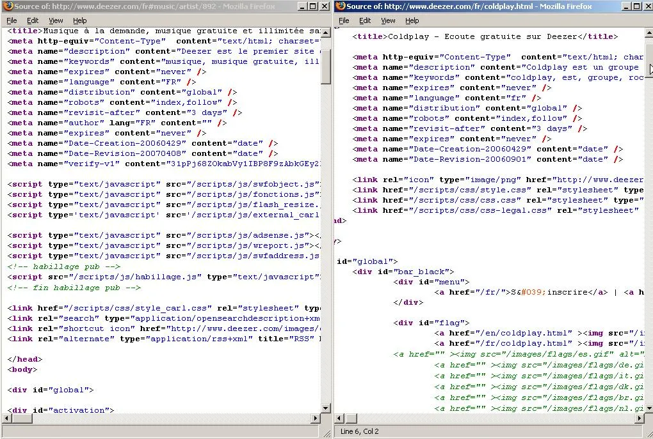The image size is (653, 439).
Task: Open View menu in left source window
Action: [x=56, y=20]
